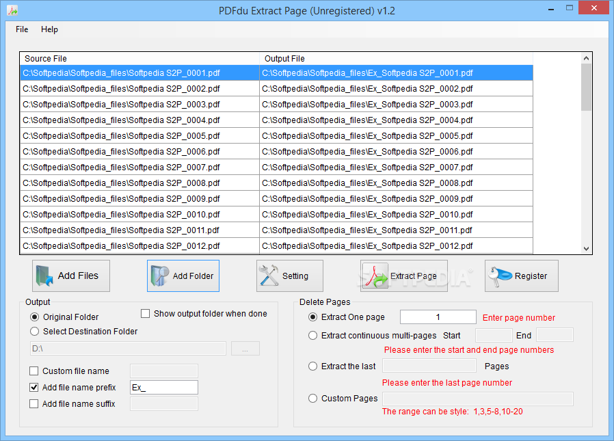The image size is (614, 441).
Task: Click the End page input field
Action: [555, 335]
